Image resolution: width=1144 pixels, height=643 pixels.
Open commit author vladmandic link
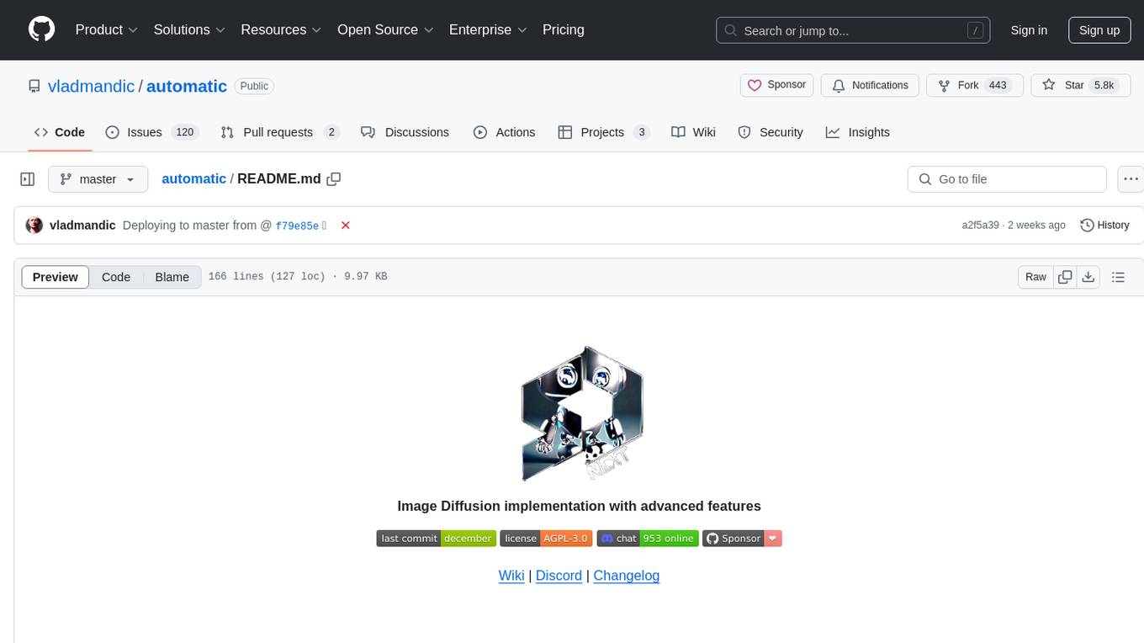(82, 225)
